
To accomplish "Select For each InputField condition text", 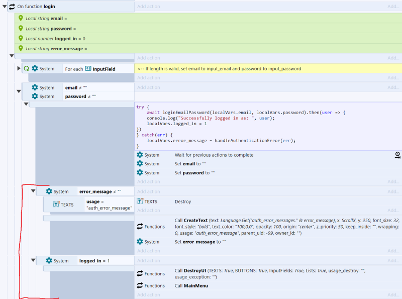I will (x=90, y=69).
